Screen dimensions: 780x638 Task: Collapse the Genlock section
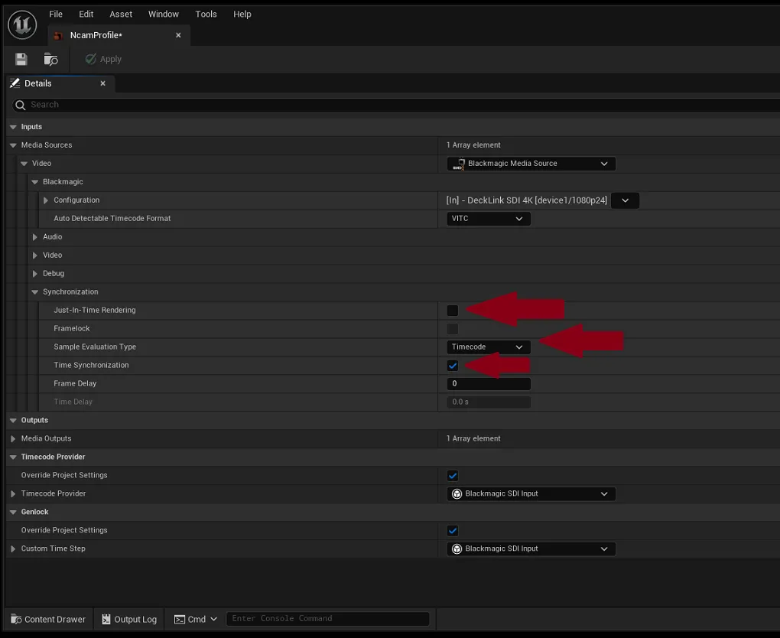(x=14, y=512)
